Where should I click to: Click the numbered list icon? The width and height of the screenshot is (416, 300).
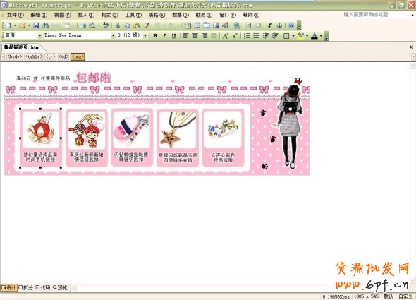click(x=247, y=35)
